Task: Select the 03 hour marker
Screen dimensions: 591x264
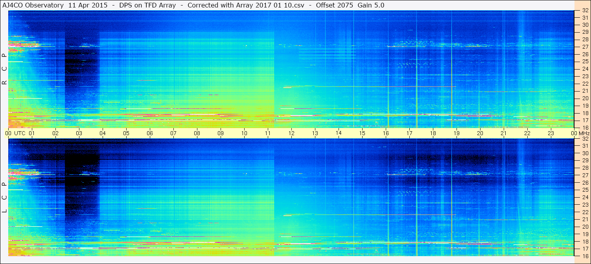Action: click(79, 133)
